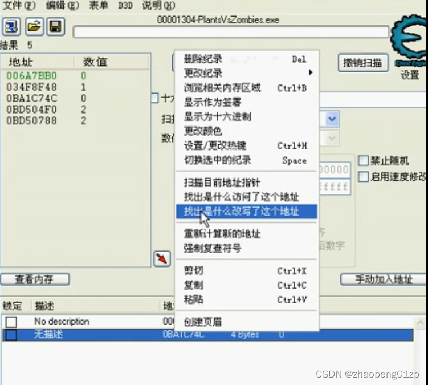Select address 0BD50788 in results list
428x385 pixels.
32,120
